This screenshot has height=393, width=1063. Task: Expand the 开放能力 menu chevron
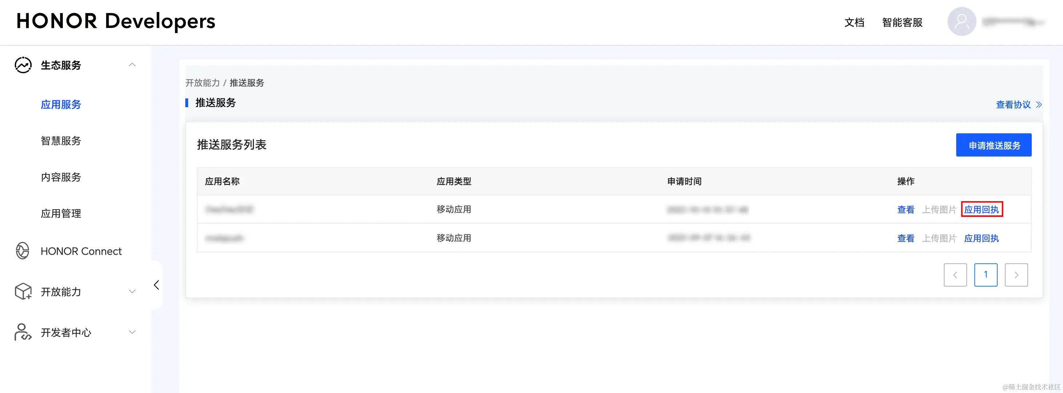point(132,292)
